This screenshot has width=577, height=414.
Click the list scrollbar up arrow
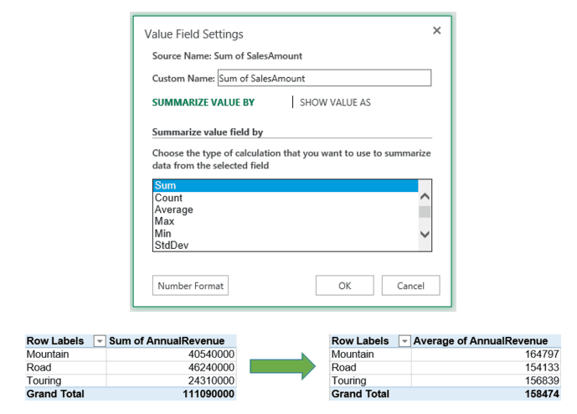pos(425,197)
